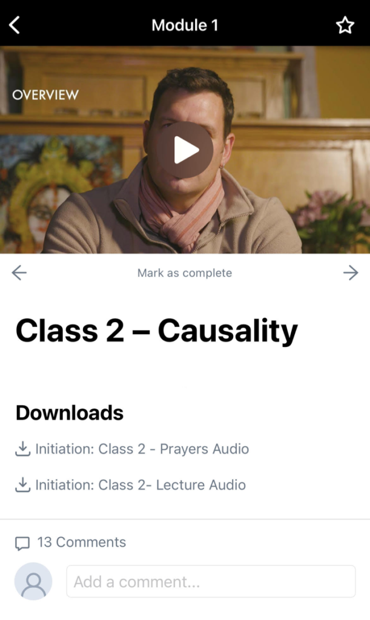Select the Class 2 – Causality heading
This screenshot has width=370, height=620.
tap(156, 331)
